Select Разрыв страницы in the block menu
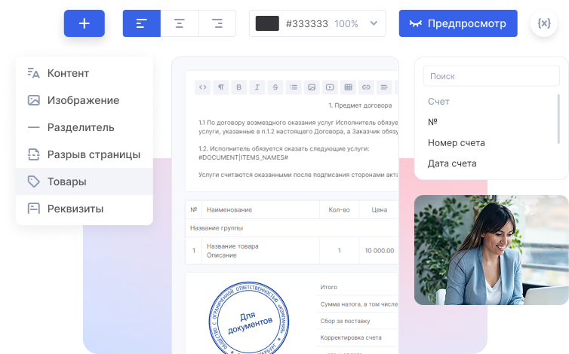 85,154
